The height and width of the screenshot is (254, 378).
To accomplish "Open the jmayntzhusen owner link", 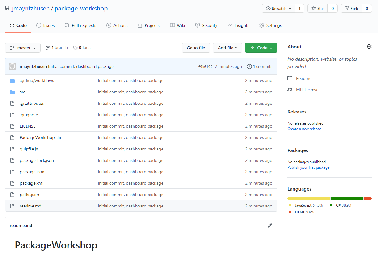I will click(x=31, y=8).
